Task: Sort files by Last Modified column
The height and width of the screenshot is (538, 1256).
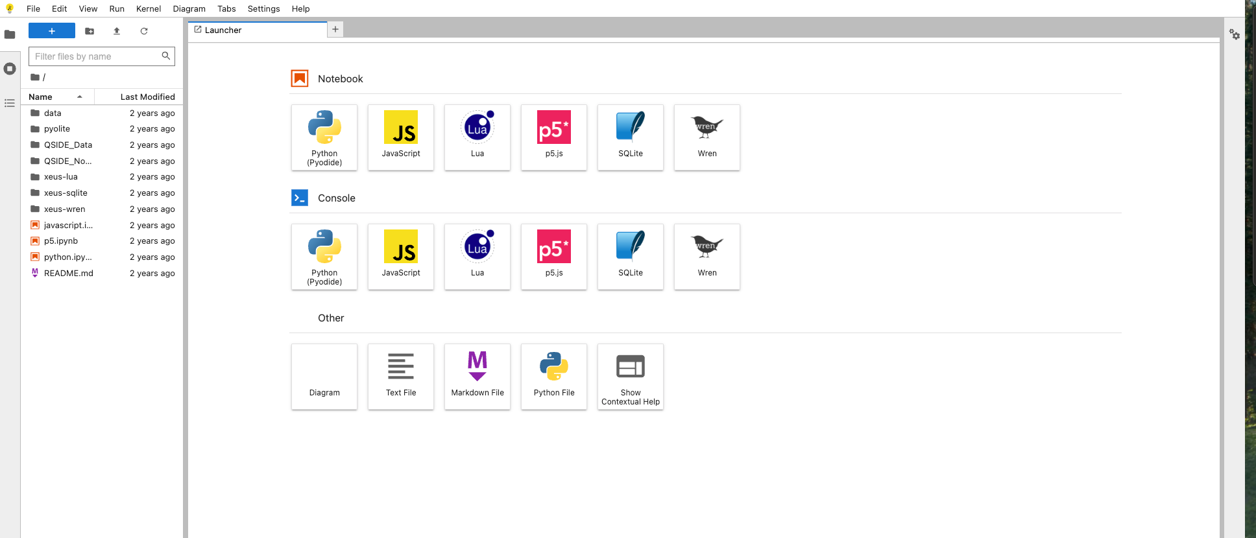Action: [x=147, y=97]
